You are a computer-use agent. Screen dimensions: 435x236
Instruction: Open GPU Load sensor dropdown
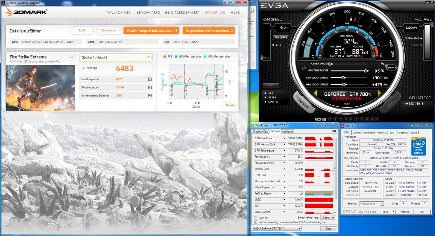point(284,175)
